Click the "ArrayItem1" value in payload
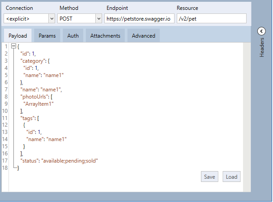 click(38, 103)
